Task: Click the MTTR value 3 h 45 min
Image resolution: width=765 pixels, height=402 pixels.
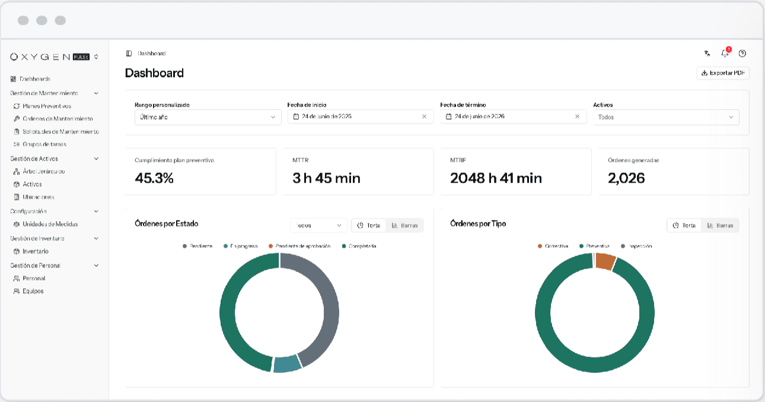Action: point(326,178)
